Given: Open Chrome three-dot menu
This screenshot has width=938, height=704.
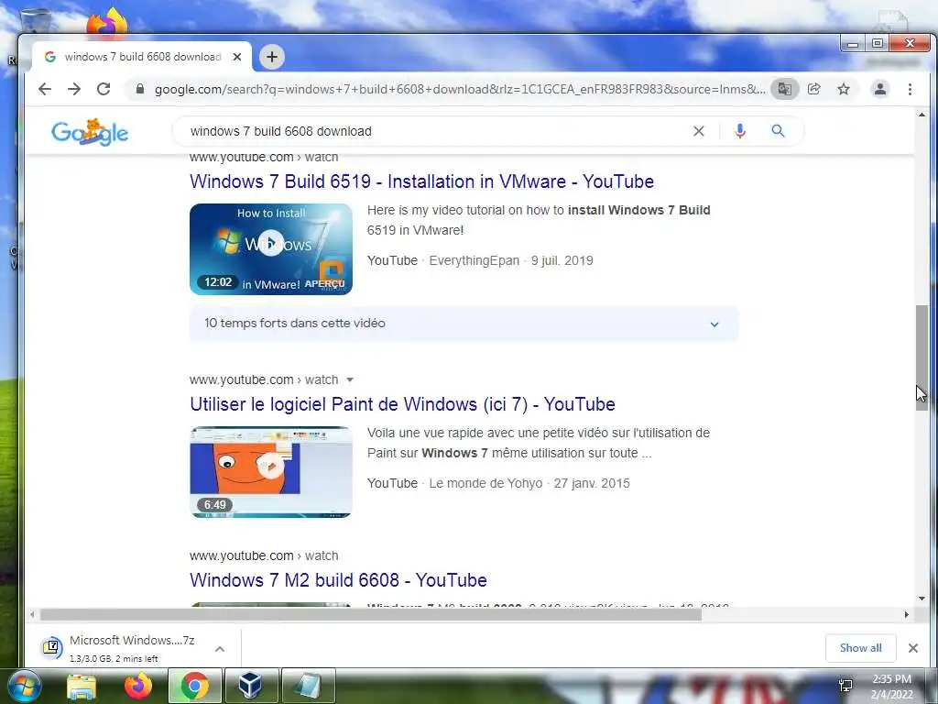Looking at the screenshot, I should [910, 89].
